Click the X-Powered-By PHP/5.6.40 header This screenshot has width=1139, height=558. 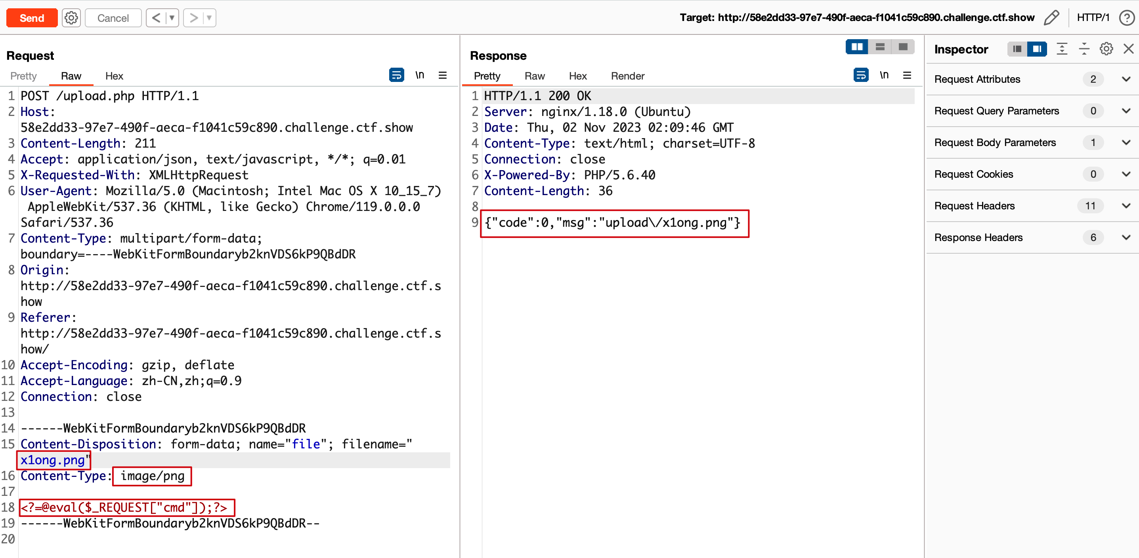(x=569, y=175)
